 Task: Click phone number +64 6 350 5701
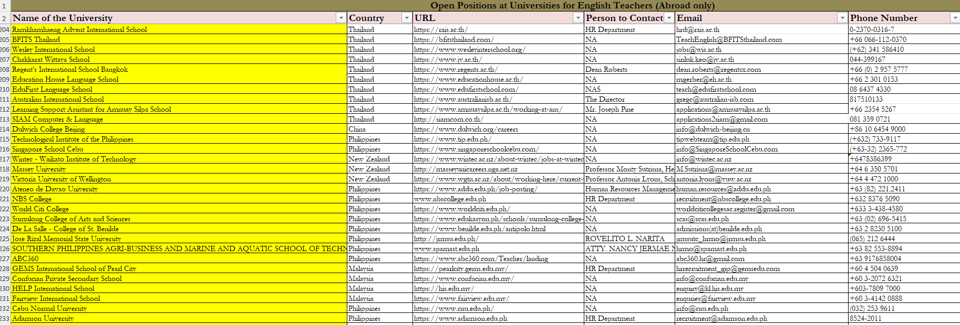tap(904, 169)
